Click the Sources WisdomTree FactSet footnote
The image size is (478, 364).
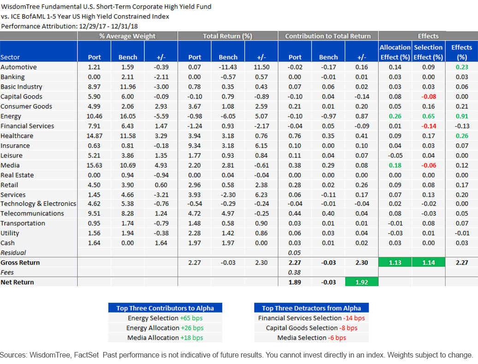pos(236,355)
